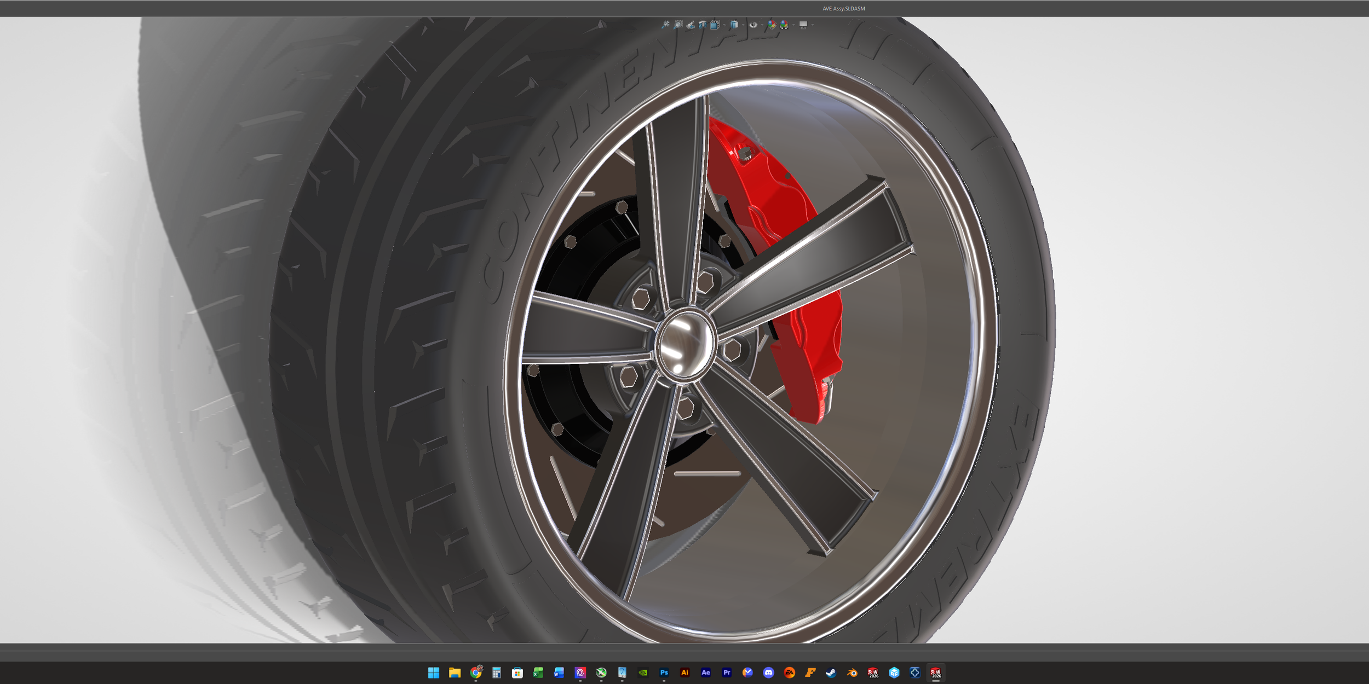Go back with the Previous View icon

pos(691,25)
